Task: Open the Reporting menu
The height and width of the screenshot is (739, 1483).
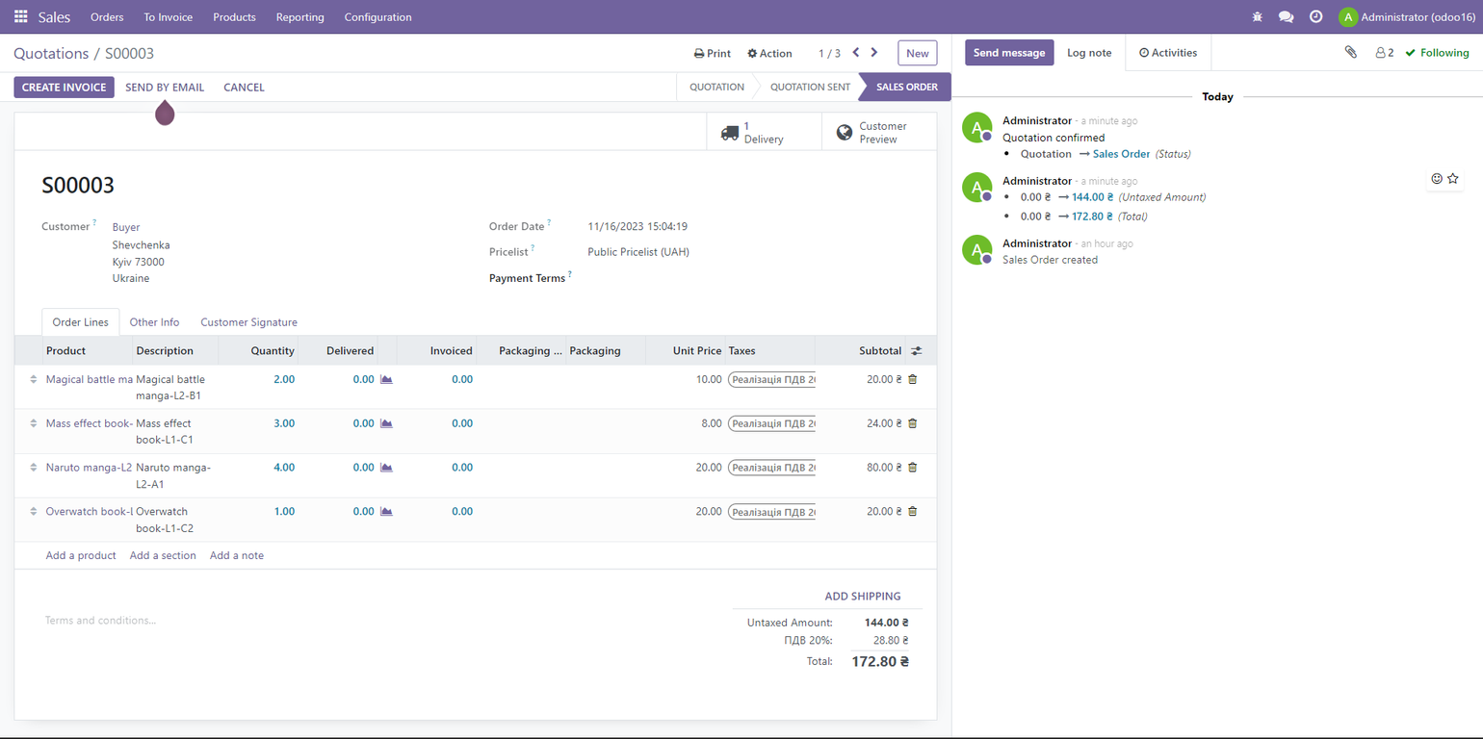Action: [299, 17]
